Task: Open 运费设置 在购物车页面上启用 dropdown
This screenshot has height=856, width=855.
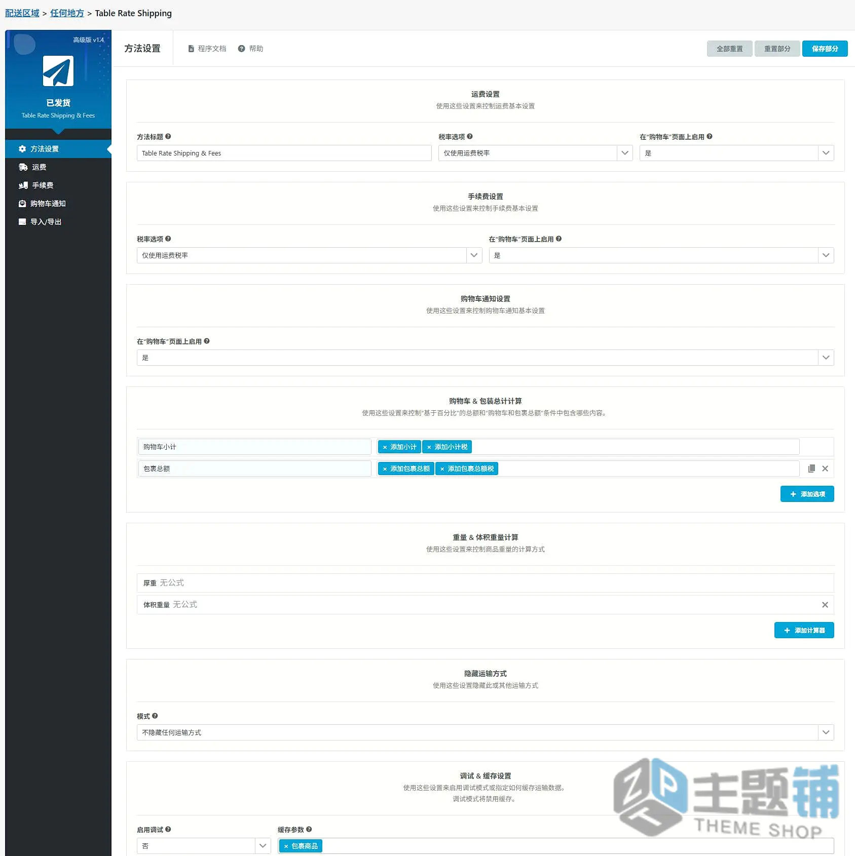Action: pyautogui.click(x=736, y=153)
